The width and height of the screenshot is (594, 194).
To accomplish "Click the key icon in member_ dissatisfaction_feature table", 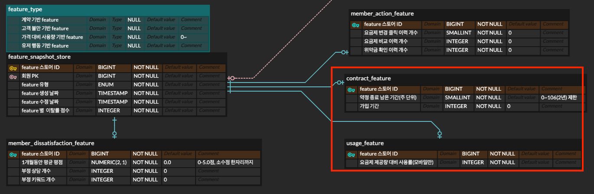I will (x=13, y=154).
